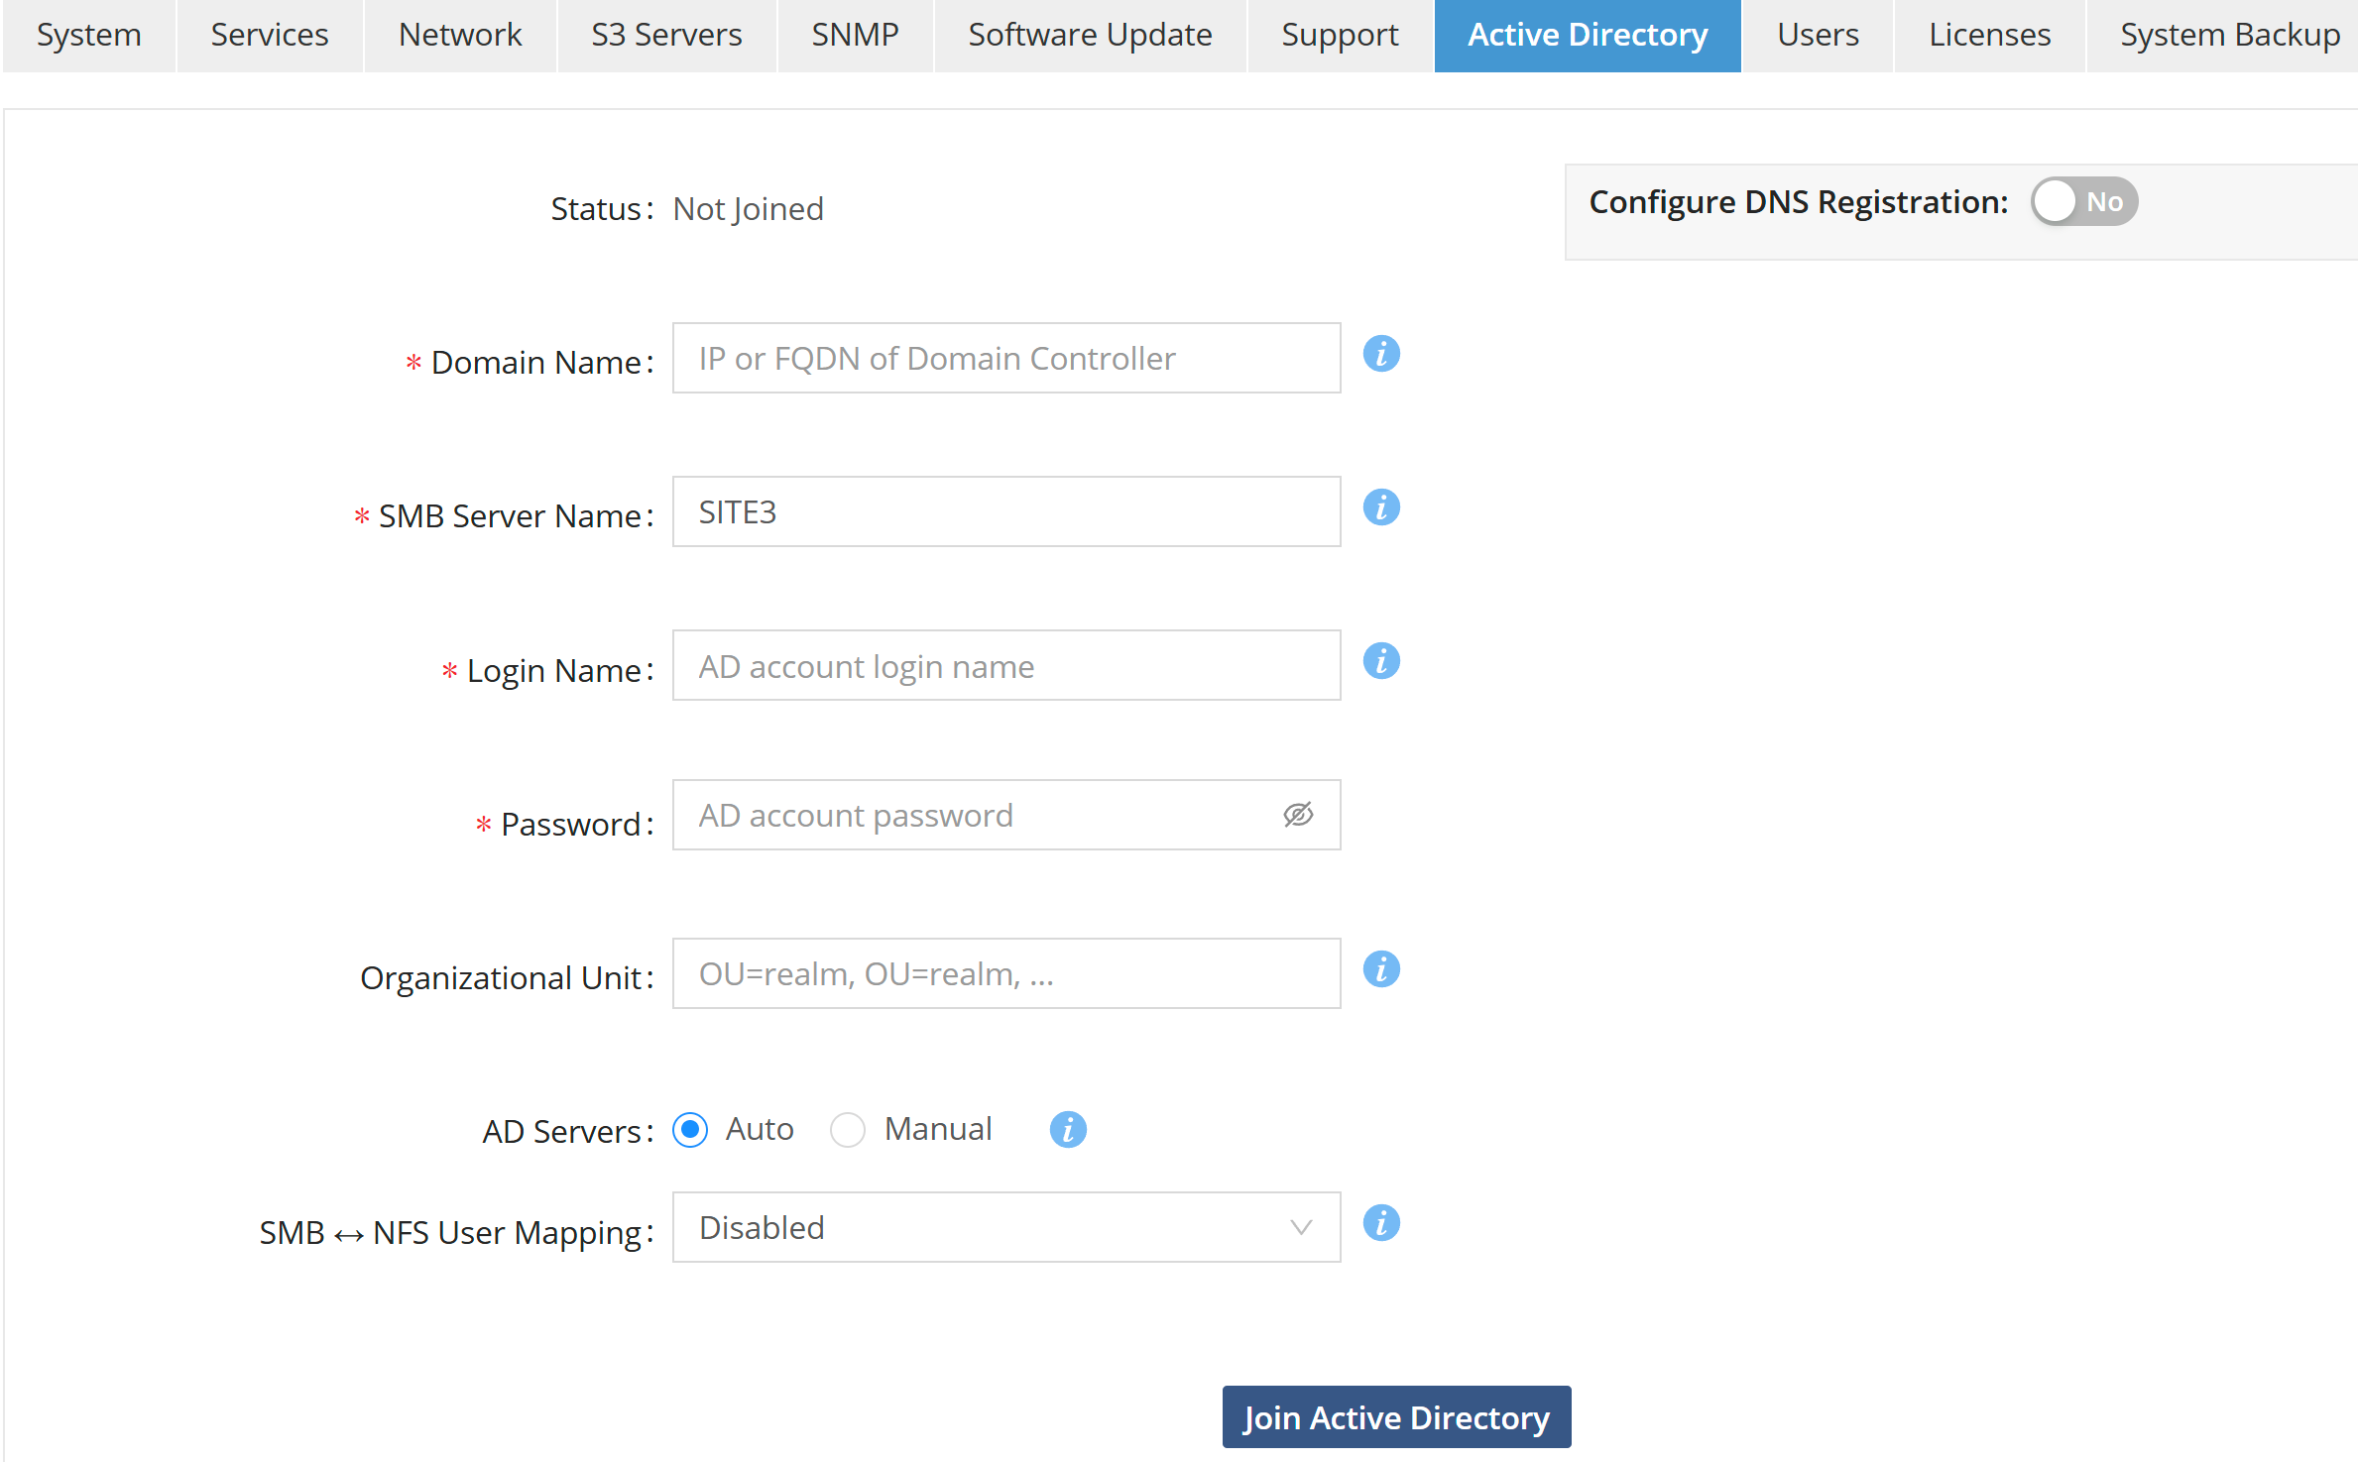Open info tooltip for Login Name
Image resolution: width=2358 pixels, height=1462 pixels.
point(1380,661)
